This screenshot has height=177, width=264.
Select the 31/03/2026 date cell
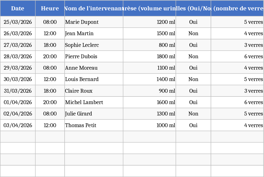[18, 91]
